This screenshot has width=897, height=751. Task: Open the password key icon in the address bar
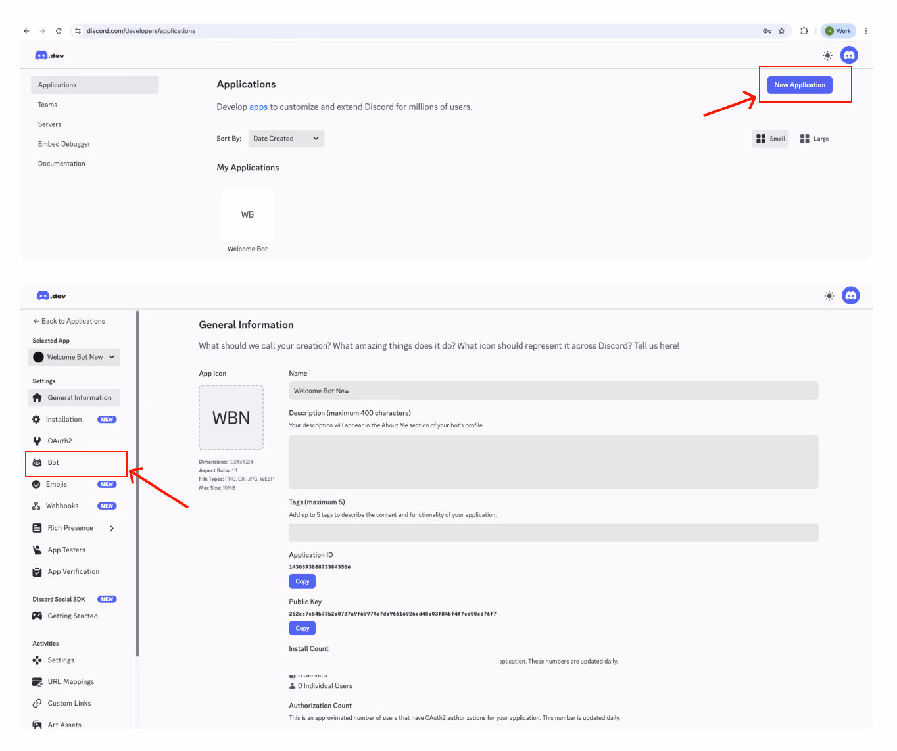pyautogui.click(x=767, y=31)
